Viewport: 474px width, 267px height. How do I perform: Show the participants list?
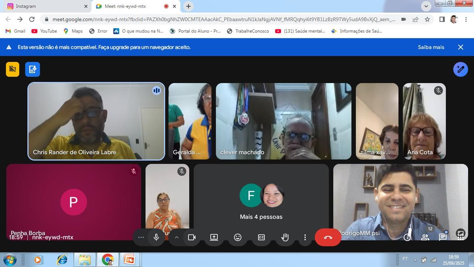(x=425, y=237)
